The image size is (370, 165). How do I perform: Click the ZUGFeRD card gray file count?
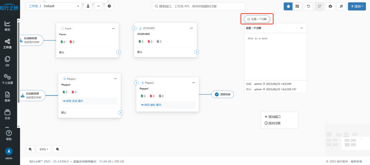(159, 42)
